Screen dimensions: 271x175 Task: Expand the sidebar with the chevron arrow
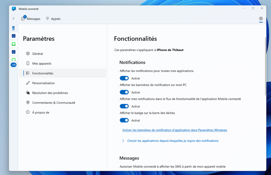(13, 19)
